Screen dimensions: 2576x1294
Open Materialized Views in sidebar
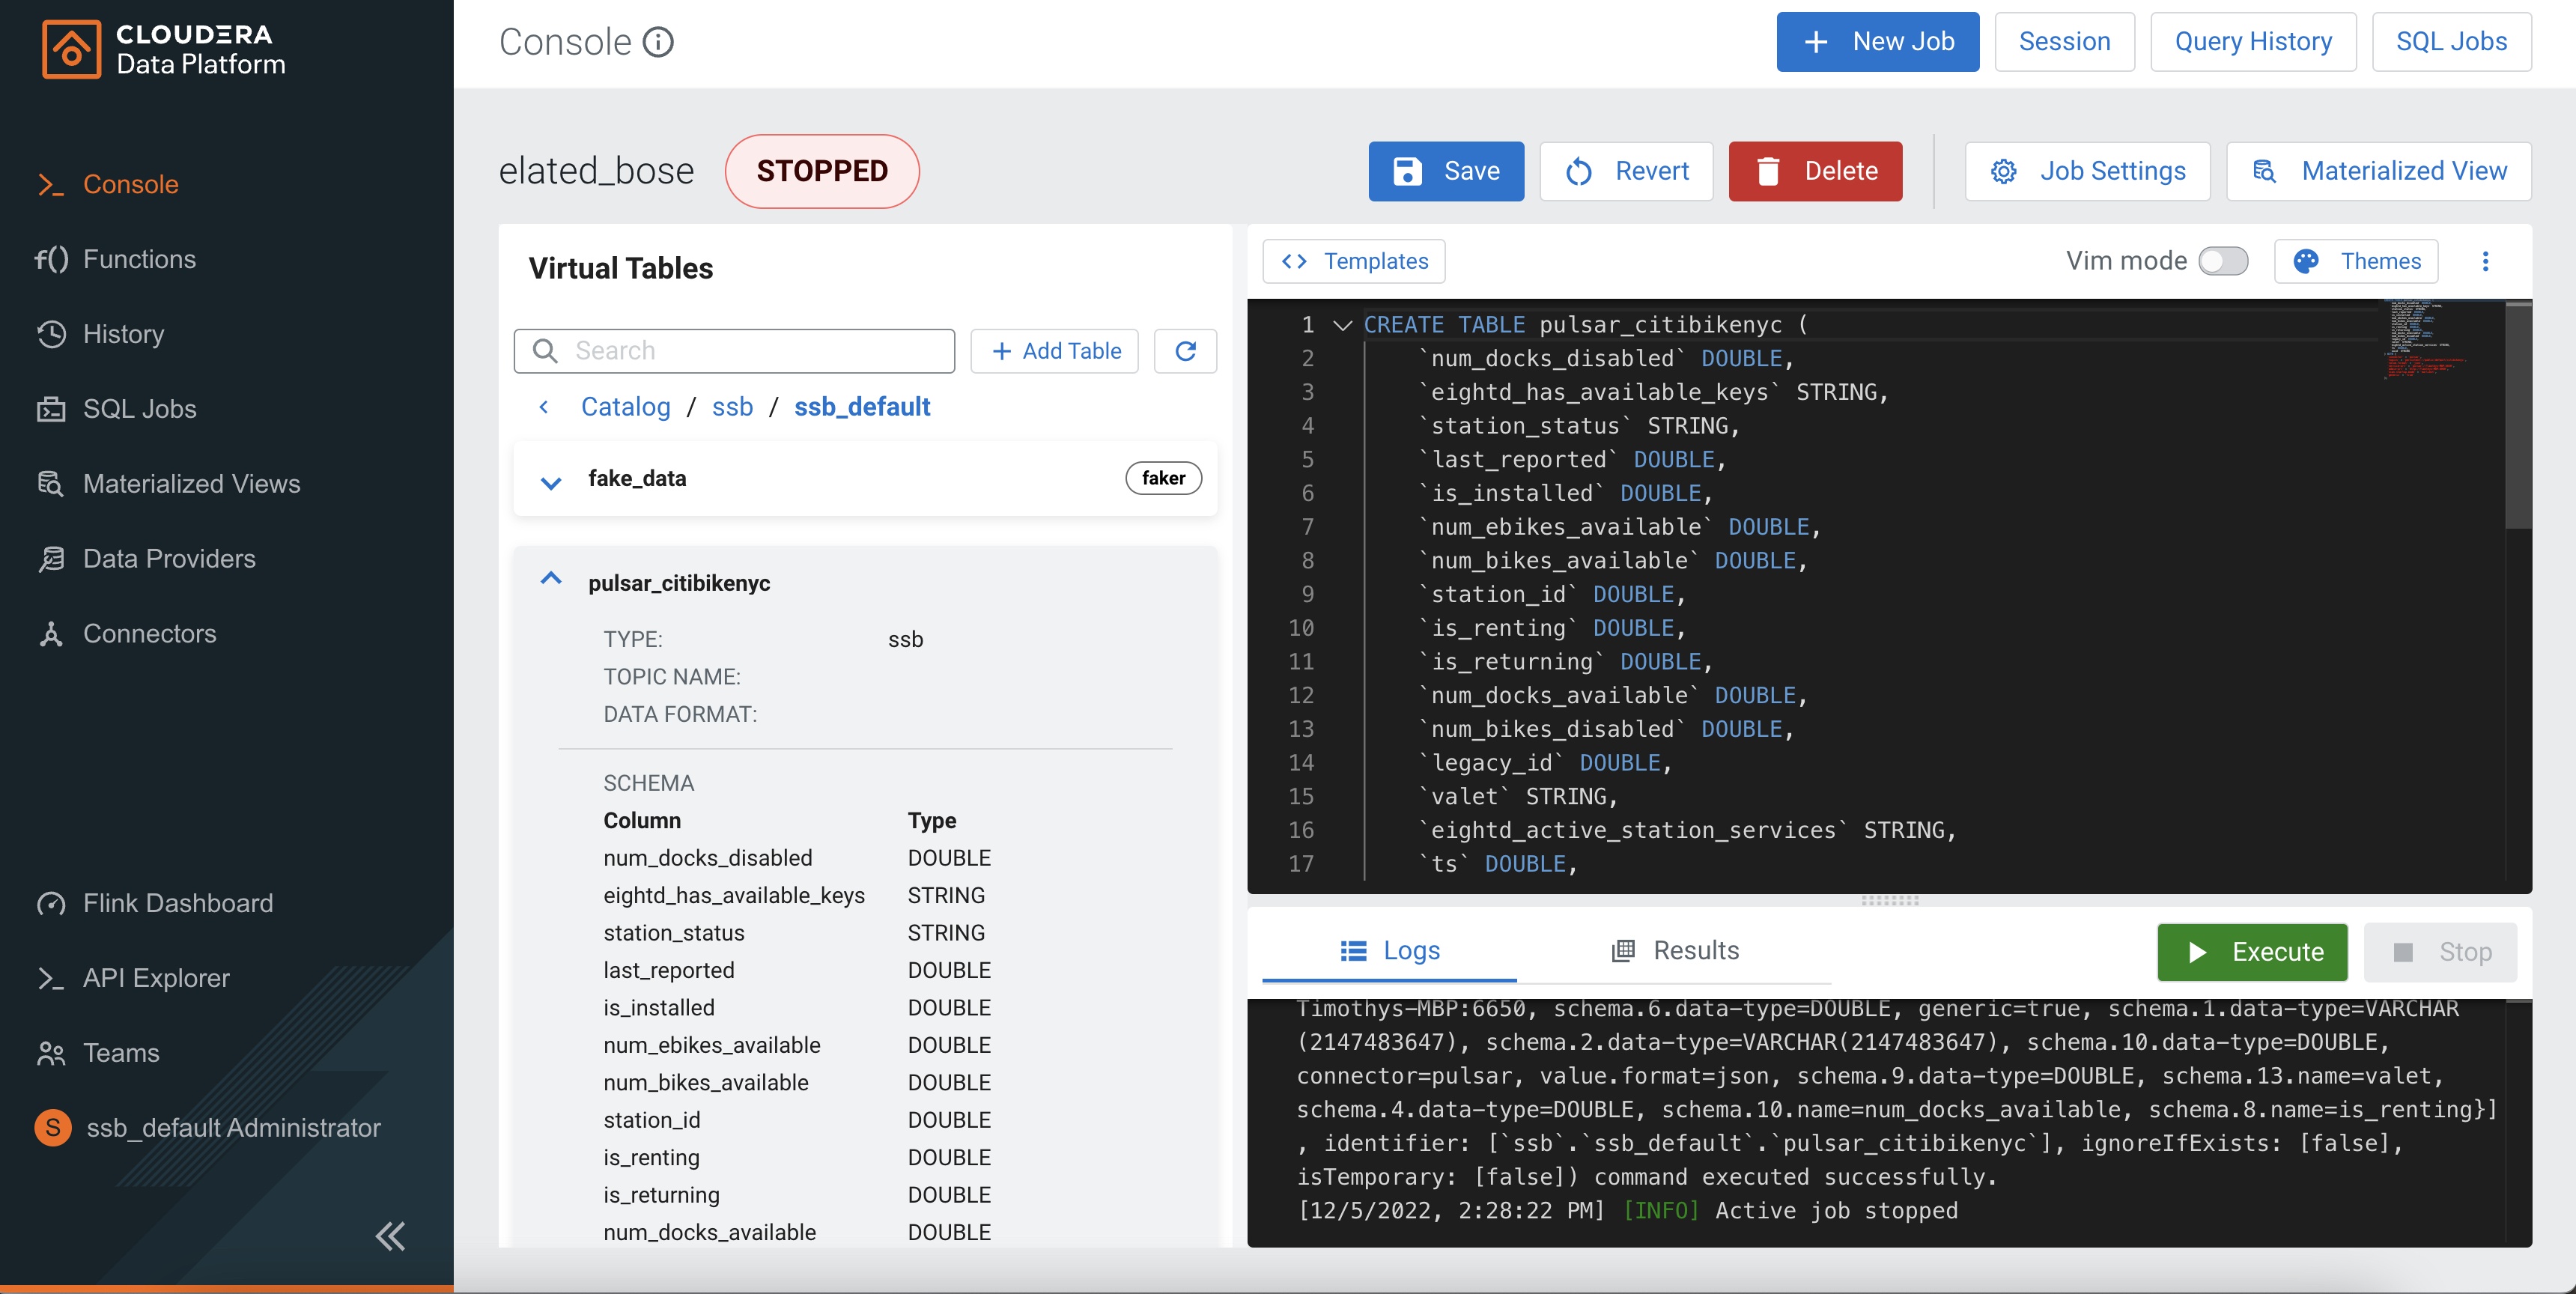(x=191, y=484)
